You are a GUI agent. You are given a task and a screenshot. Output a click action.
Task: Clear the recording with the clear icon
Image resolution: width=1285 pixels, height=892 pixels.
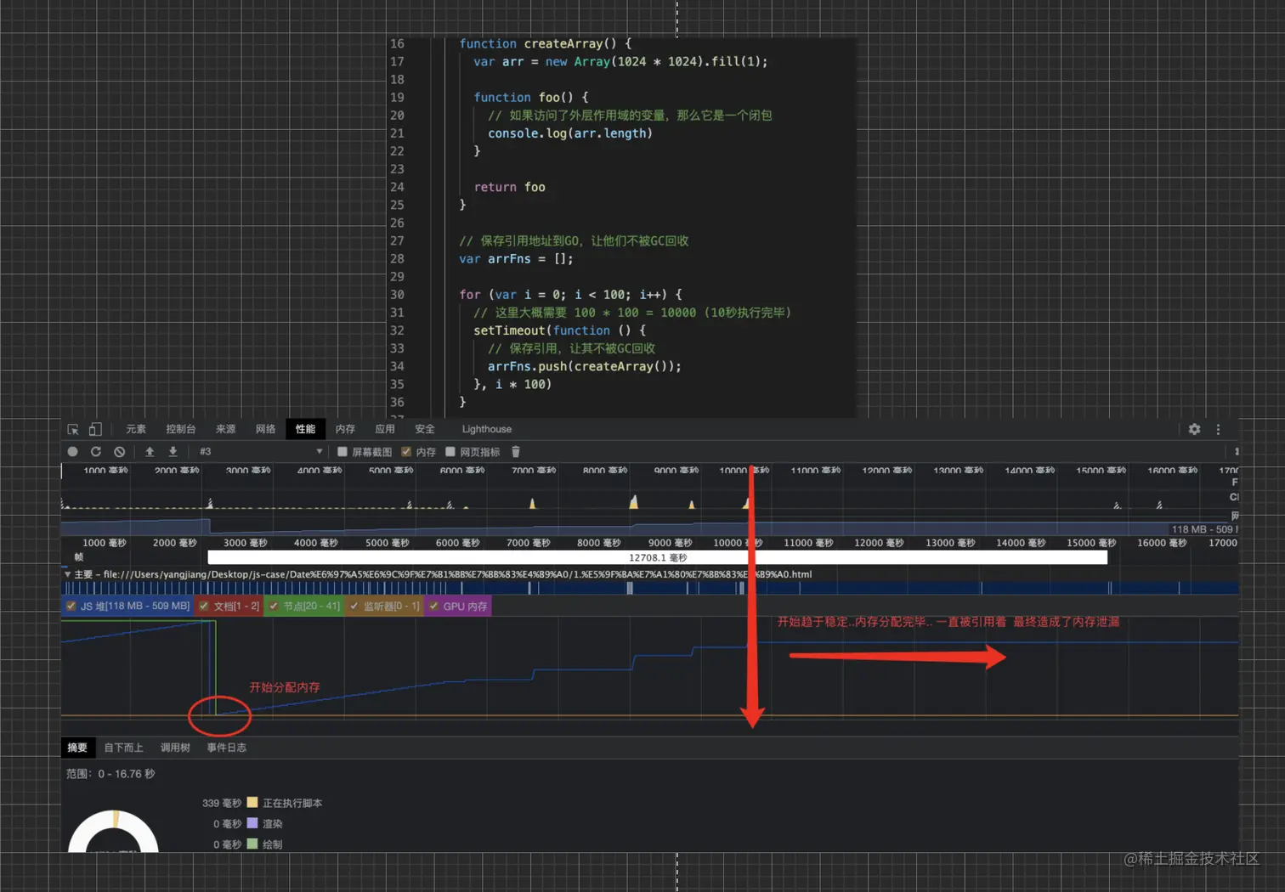coord(120,452)
